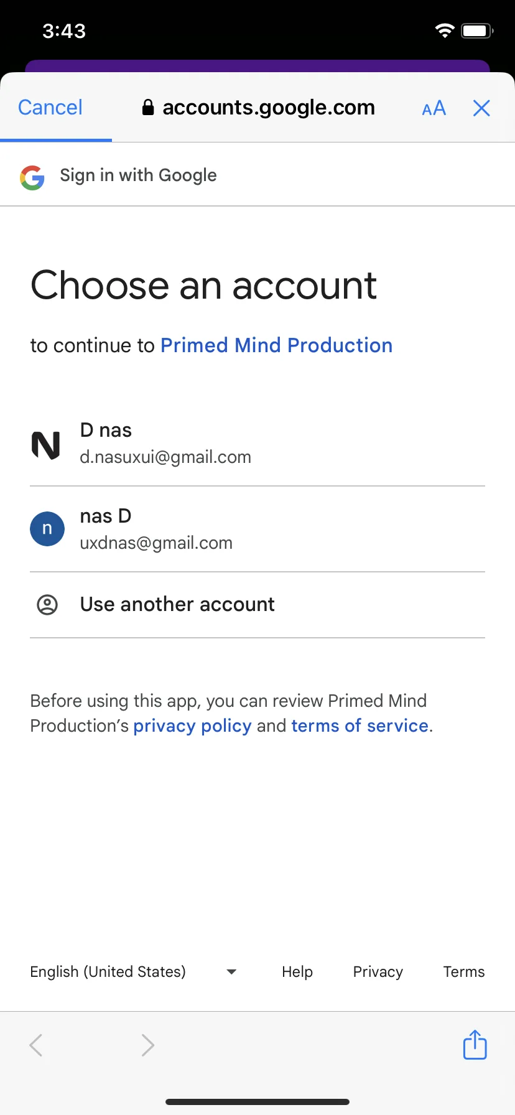Tap the share icon in bottom toolbar

(475, 1044)
